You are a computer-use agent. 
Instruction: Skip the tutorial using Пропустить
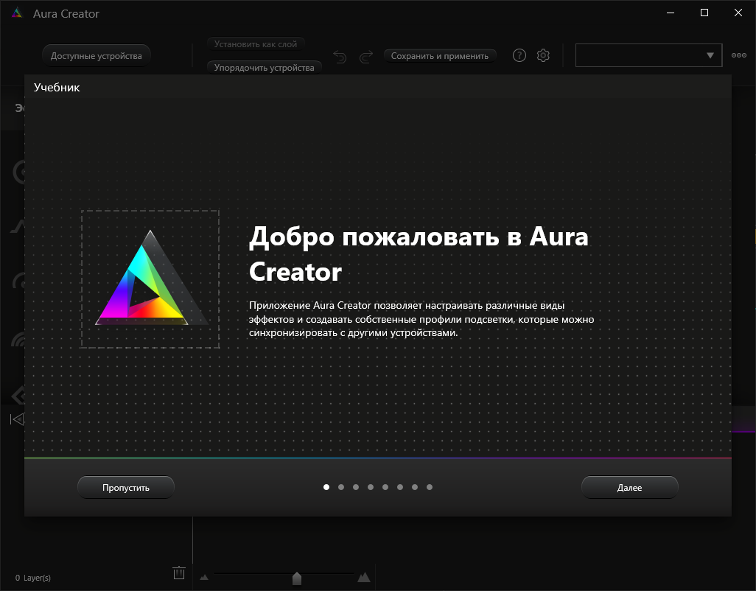[126, 487]
